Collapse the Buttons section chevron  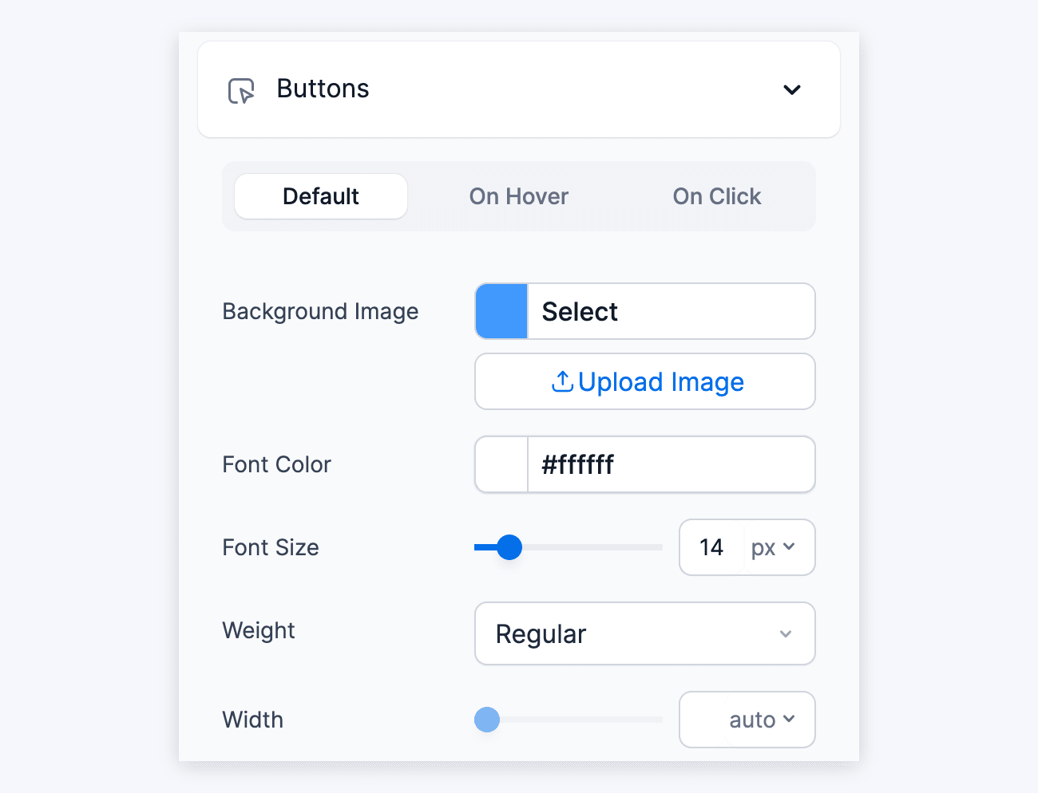click(792, 89)
